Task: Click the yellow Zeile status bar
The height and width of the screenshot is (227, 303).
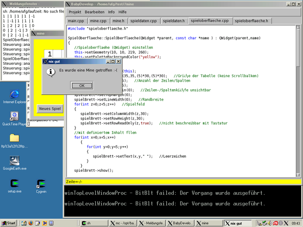Action: [183, 182]
